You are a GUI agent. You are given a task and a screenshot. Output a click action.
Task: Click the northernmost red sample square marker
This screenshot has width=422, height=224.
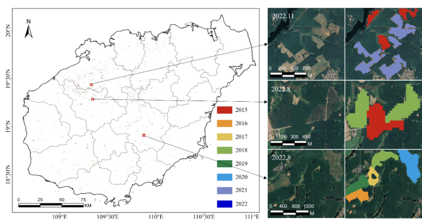coord(91,85)
